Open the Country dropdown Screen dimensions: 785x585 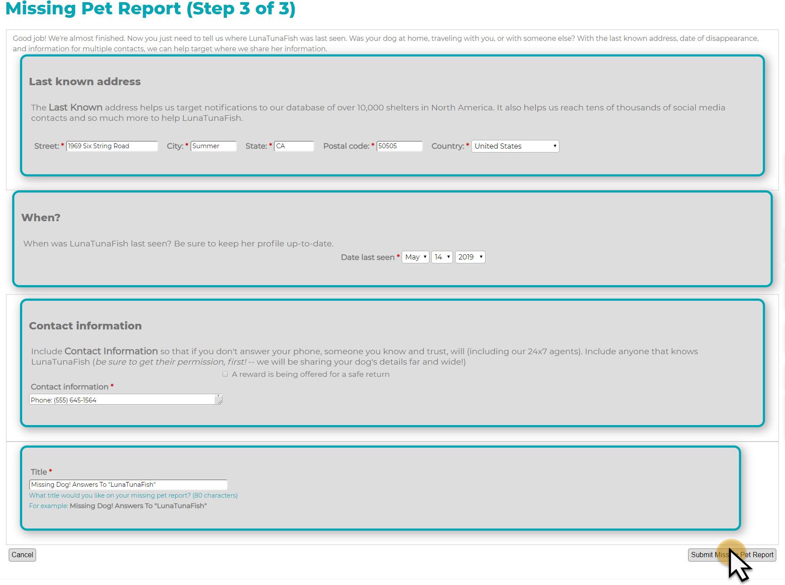coord(515,146)
